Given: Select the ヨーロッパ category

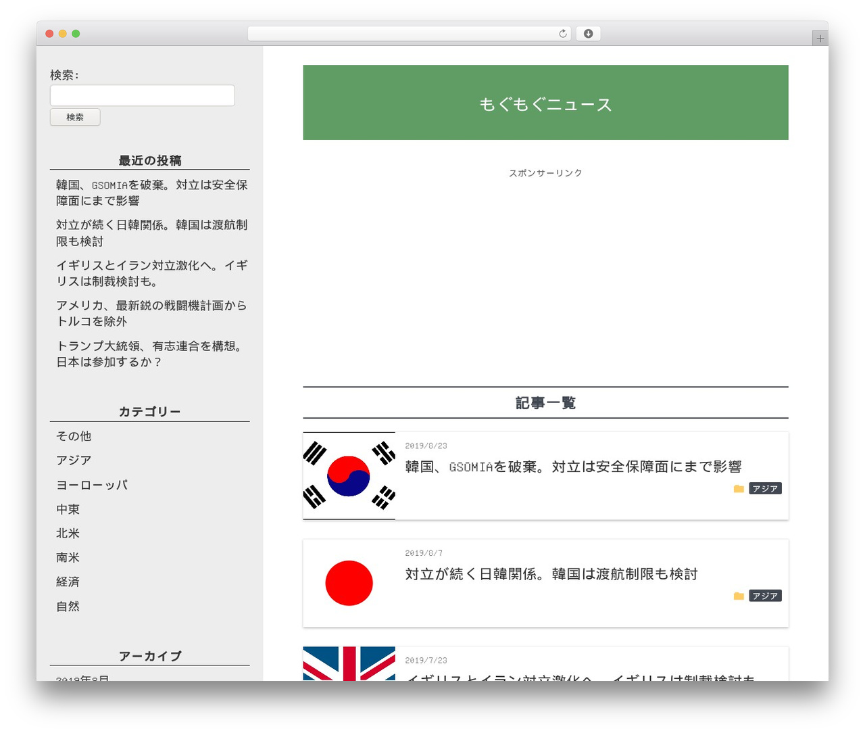Looking at the screenshot, I should [x=92, y=485].
